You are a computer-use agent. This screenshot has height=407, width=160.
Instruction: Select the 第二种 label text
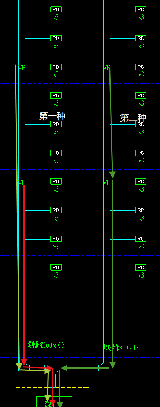coord(133,118)
